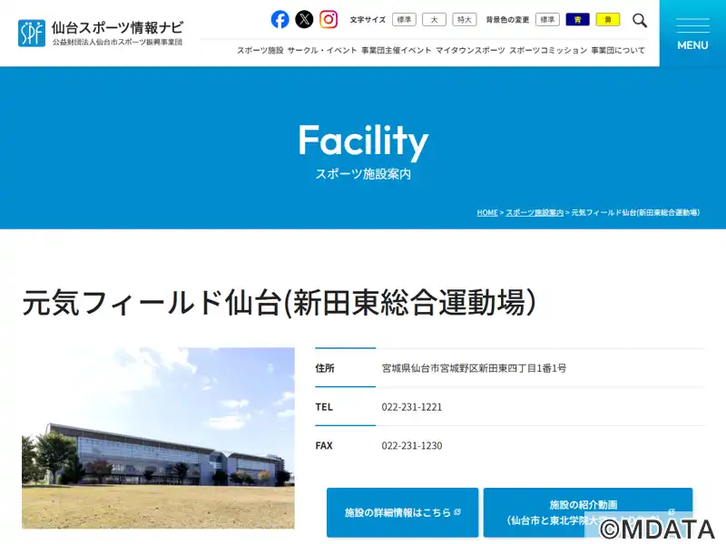Click the facility building photo
726x544 pixels.
pos(158,438)
